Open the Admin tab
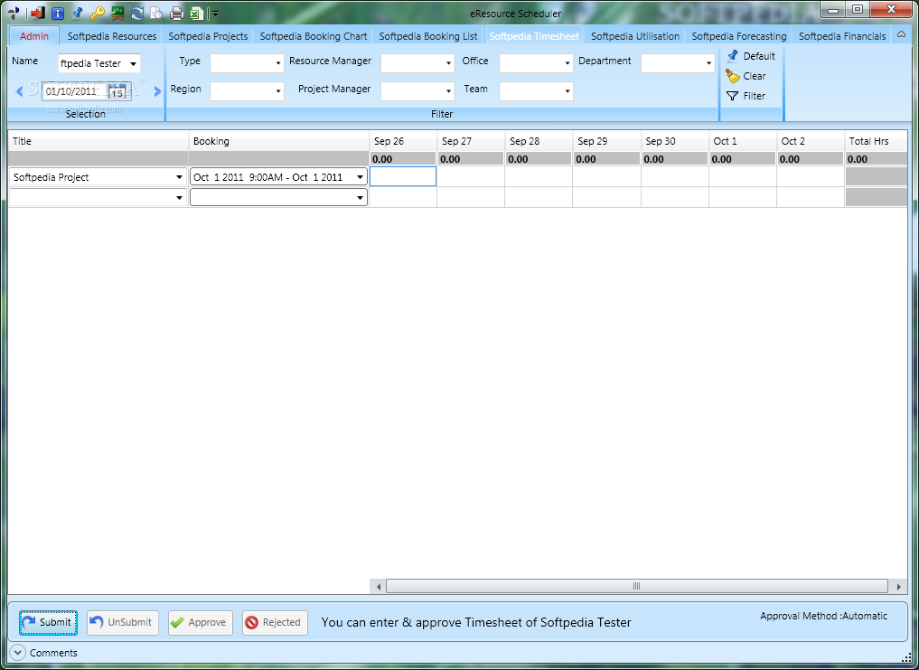 pyautogui.click(x=34, y=36)
